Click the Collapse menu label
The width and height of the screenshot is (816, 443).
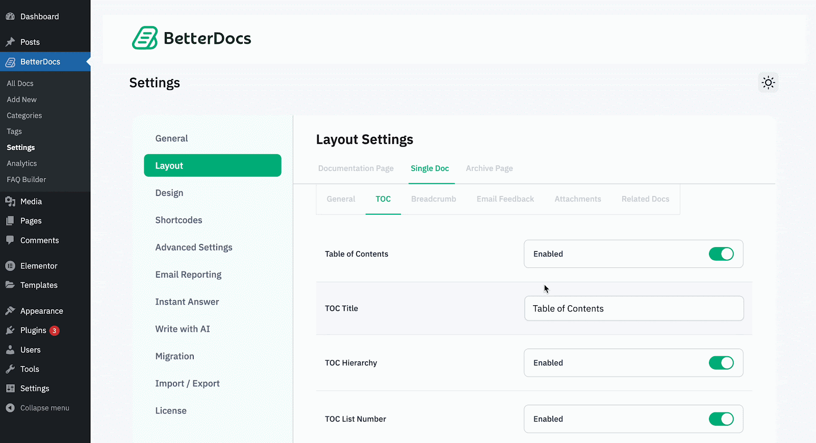[44, 408]
